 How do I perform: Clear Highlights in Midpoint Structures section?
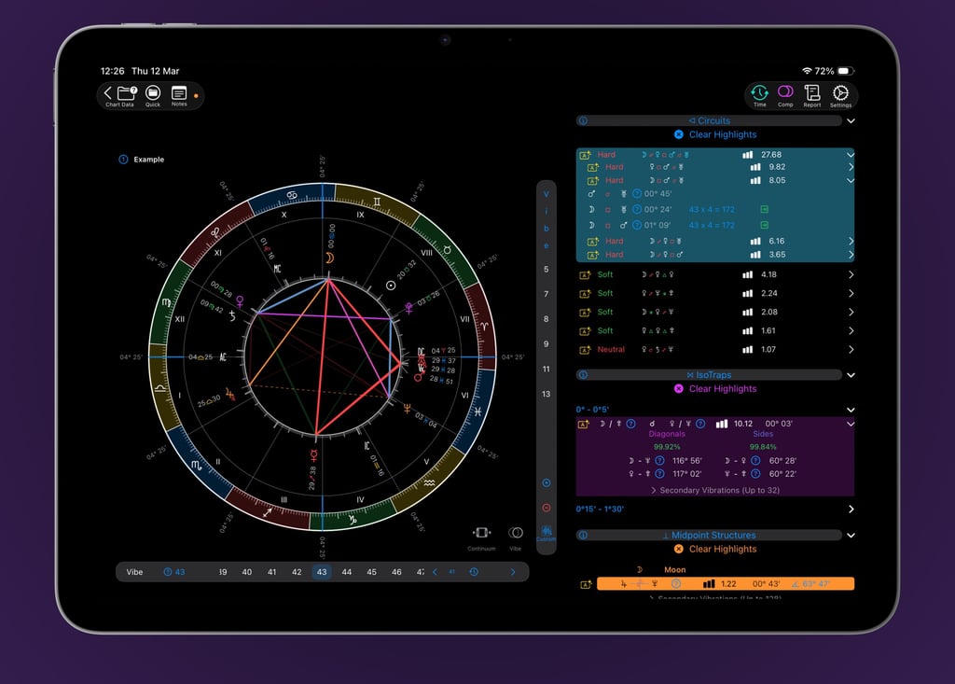click(x=715, y=550)
